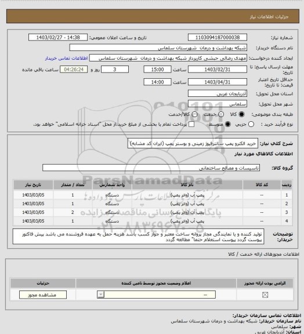Click need date 1403/03/05 in row 1
Viewport: 304px width, 334px height.
[x=33, y=195]
